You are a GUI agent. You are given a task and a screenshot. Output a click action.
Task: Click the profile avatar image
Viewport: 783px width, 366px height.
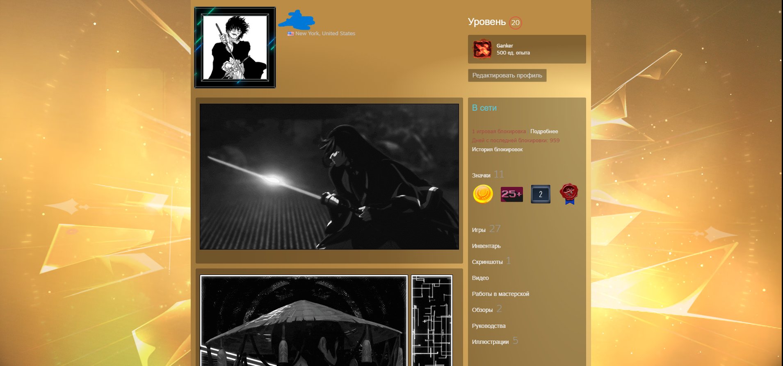coord(235,48)
